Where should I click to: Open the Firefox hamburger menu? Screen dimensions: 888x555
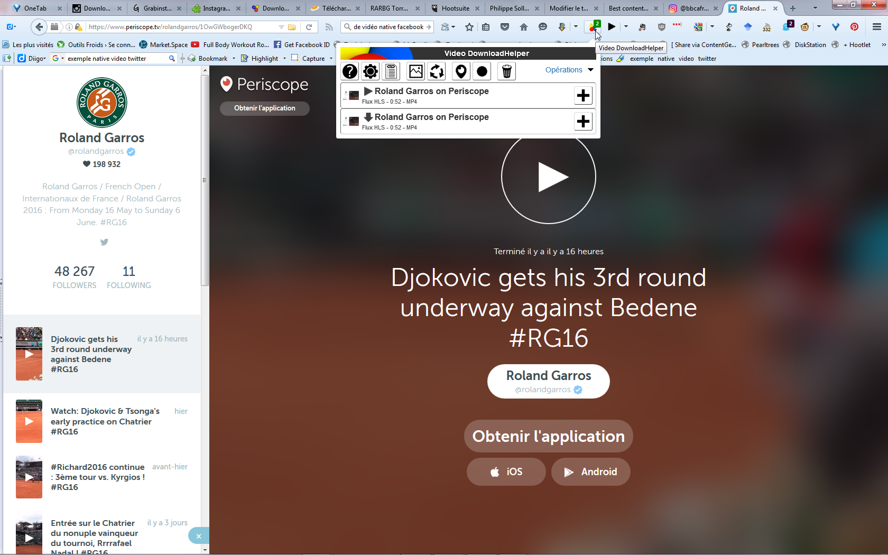point(877,27)
